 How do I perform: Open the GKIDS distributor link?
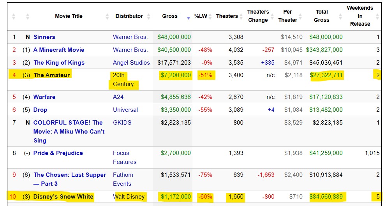click(122, 123)
